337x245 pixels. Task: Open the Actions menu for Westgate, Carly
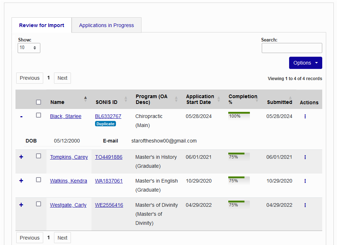[x=305, y=205]
